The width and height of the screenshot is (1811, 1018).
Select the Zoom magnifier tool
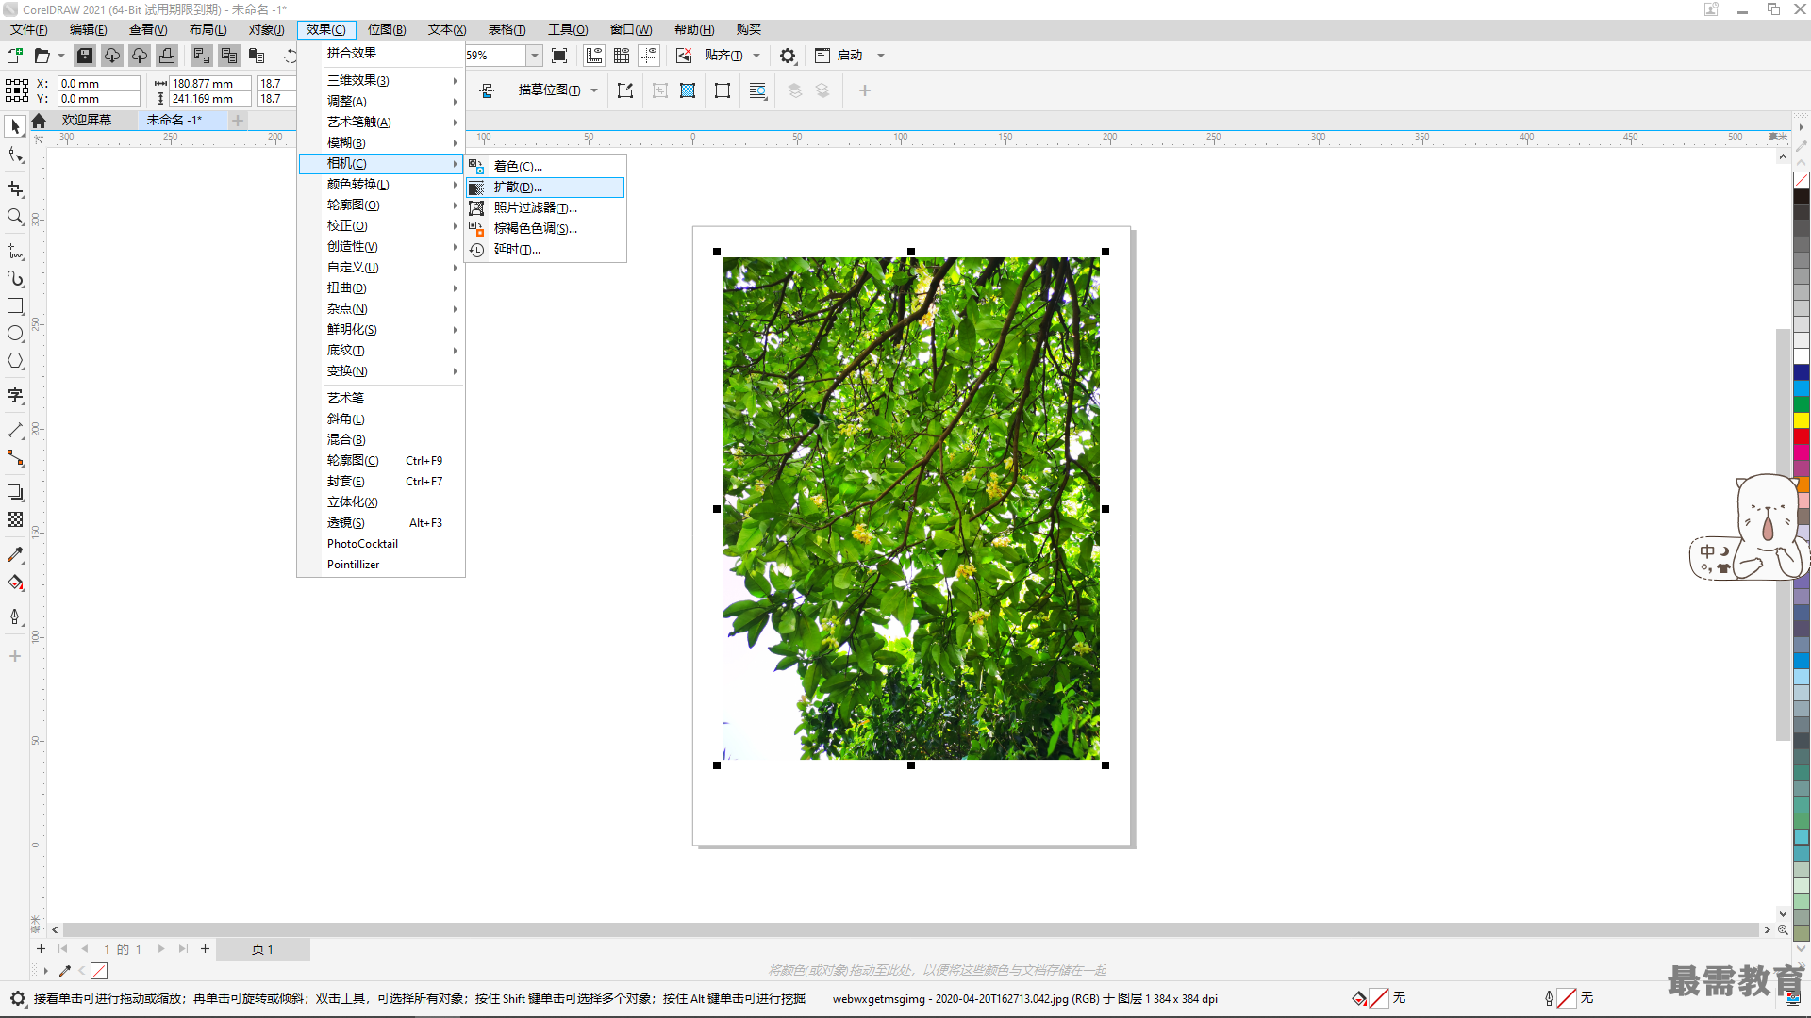click(x=15, y=217)
